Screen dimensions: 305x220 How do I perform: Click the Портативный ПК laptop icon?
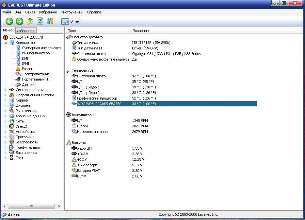pos(18,79)
